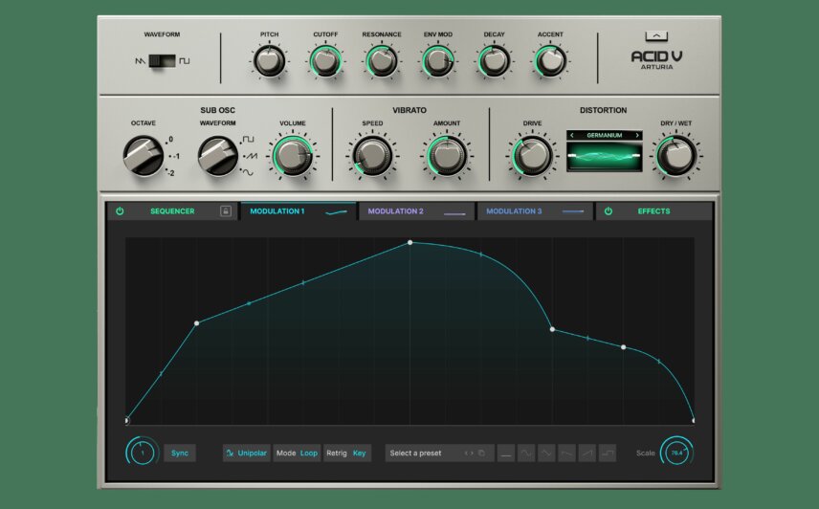This screenshot has height=509, width=819.
Task: Click the Acid V Arturia logo
Action: click(656, 60)
